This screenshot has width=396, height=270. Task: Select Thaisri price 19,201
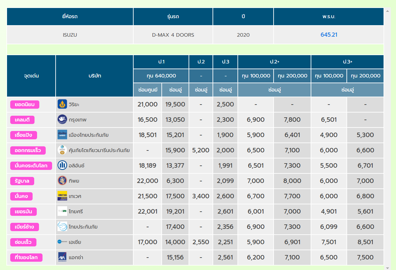pyautogui.click(x=175, y=211)
